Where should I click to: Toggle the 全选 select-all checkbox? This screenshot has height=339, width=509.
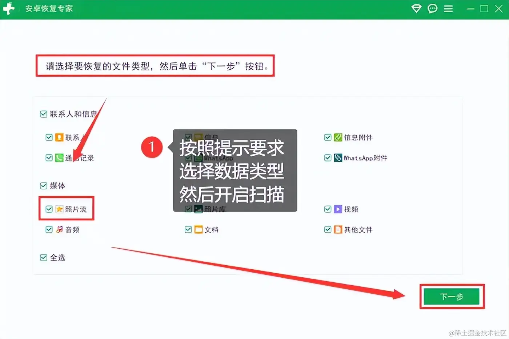coord(44,258)
